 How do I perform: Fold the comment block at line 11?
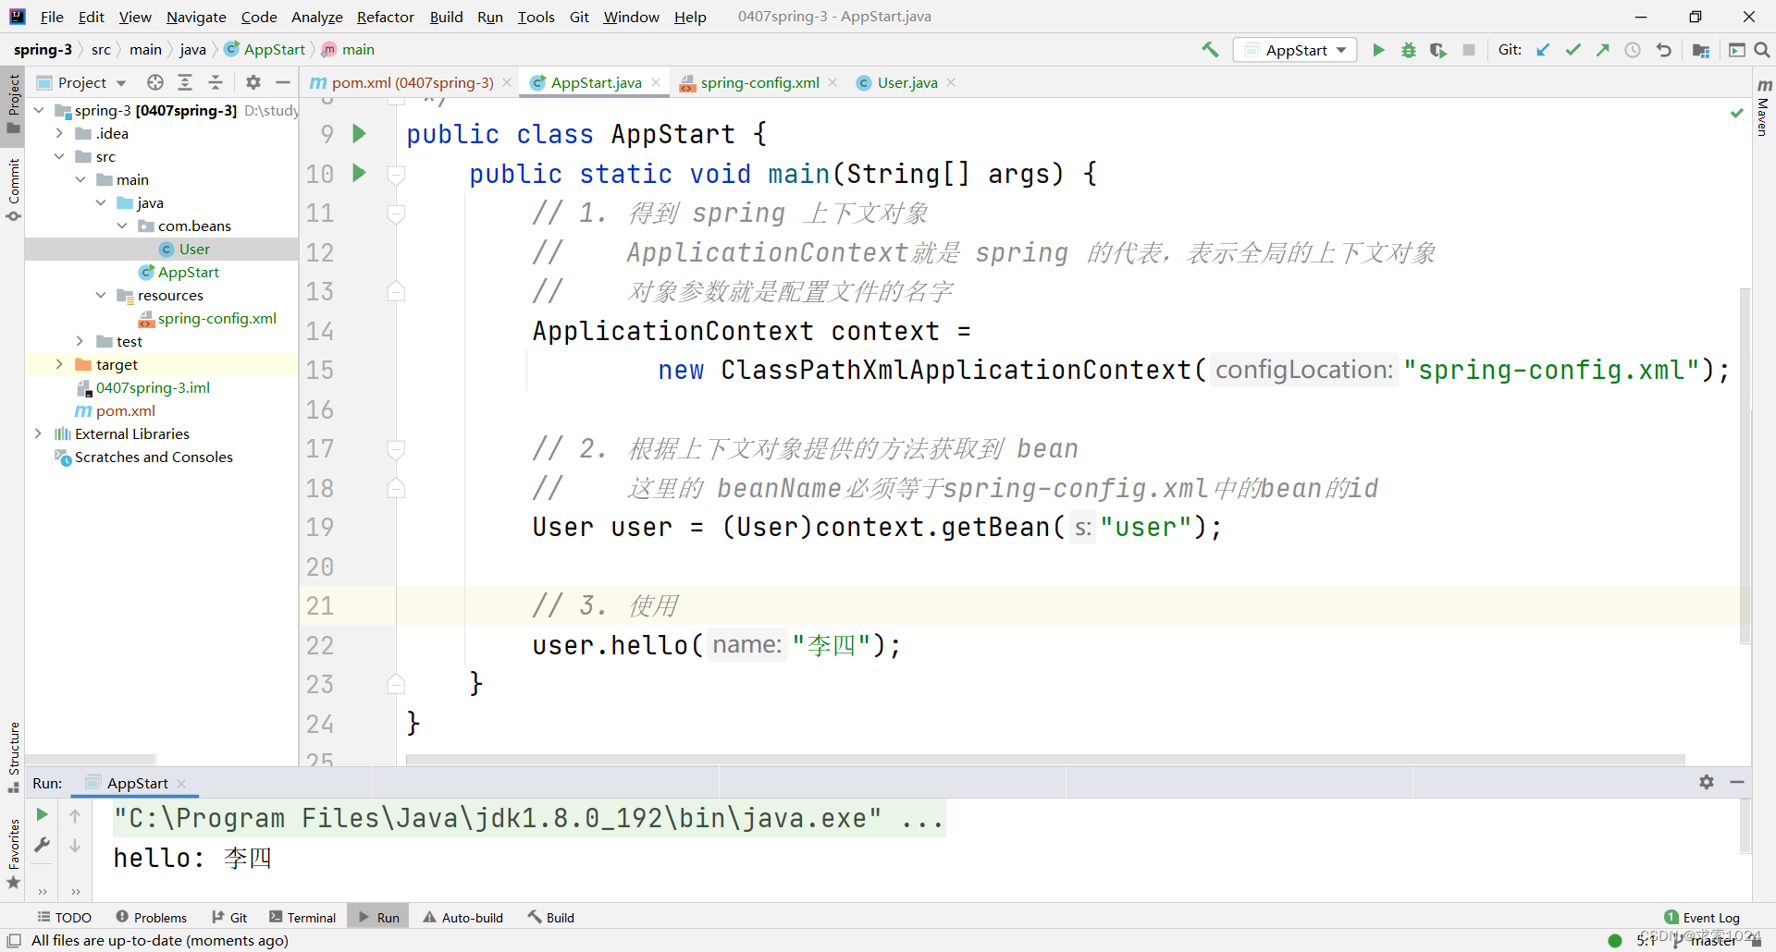pos(396,214)
